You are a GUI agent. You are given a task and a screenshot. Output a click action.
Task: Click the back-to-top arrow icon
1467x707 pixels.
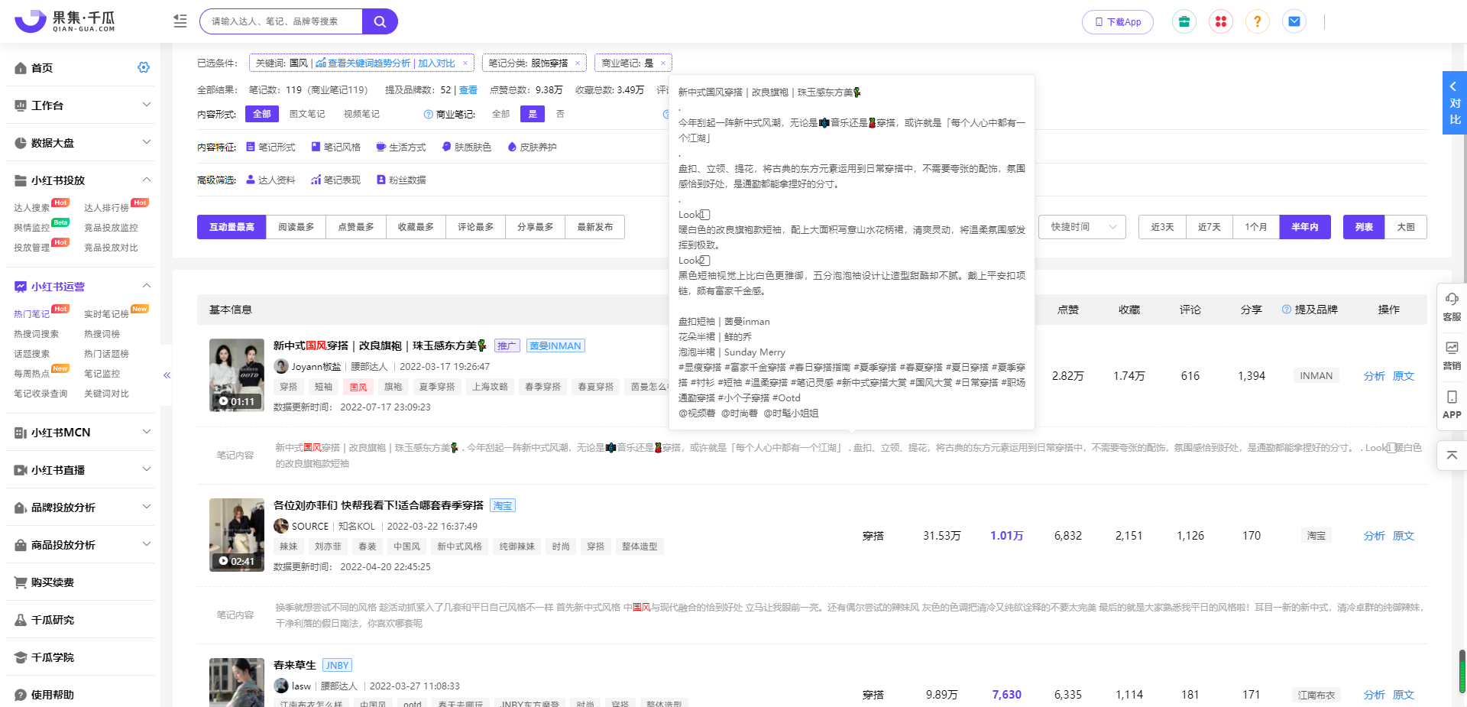1452,456
